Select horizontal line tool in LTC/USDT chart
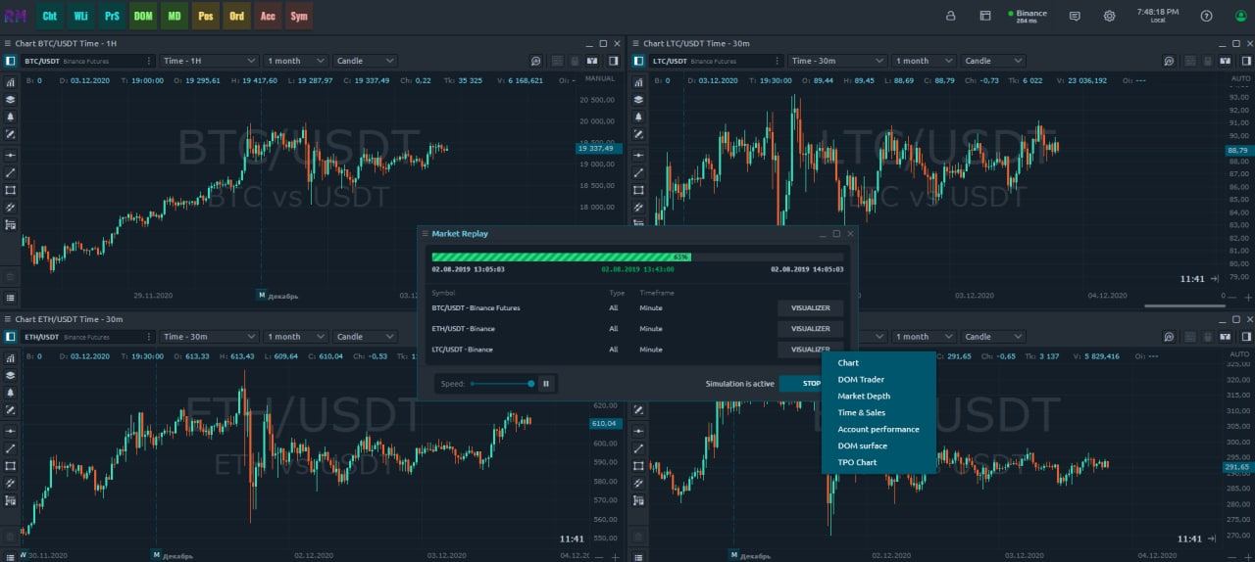The image size is (1255, 562). pyautogui.click(x=638, y=156)
